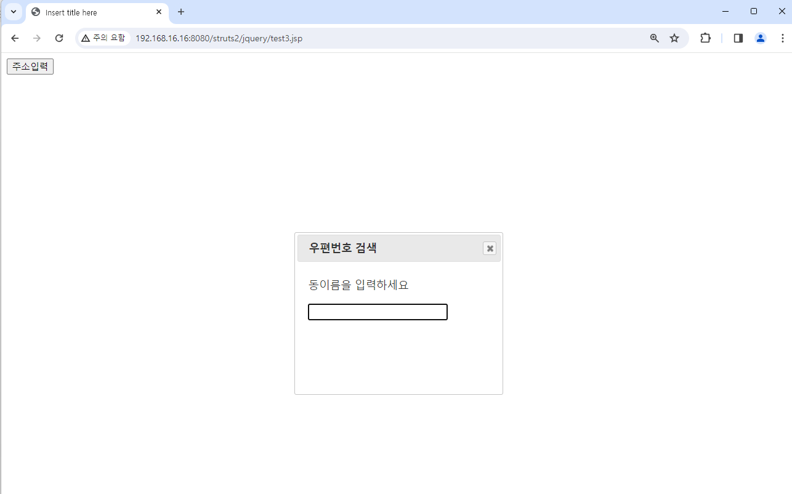Close the browser window
792x494 pixels.
point(782,11)
